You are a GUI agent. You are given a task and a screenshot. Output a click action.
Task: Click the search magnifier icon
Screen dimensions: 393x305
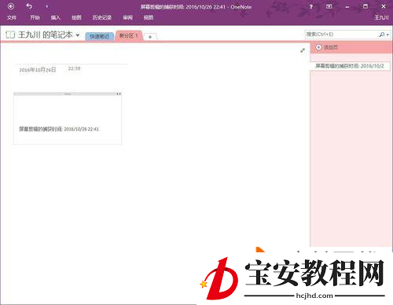tap(382, 35)
